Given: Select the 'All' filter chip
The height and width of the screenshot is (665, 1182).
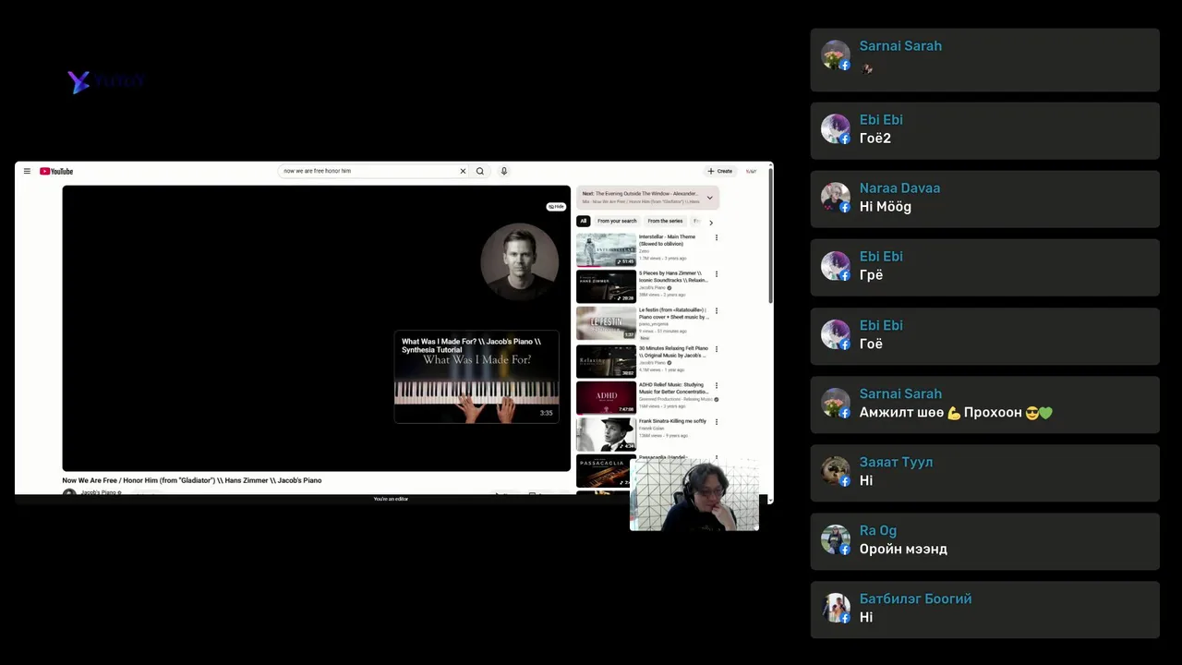Looking at the screenshot, I should (x=583, y=221).
